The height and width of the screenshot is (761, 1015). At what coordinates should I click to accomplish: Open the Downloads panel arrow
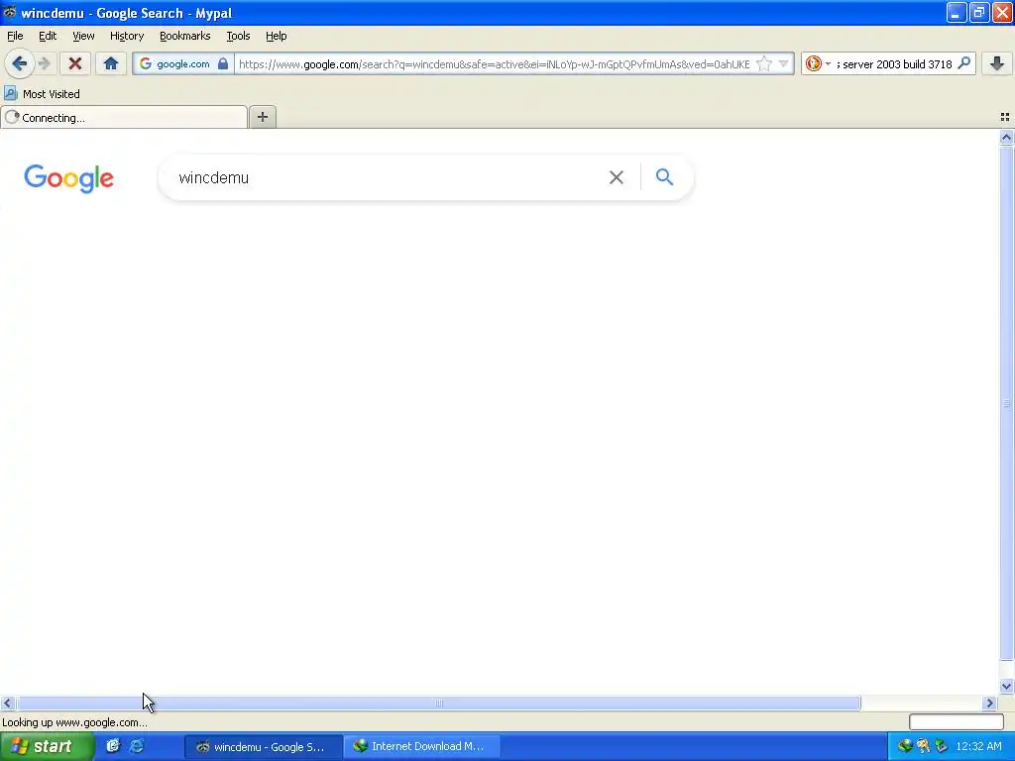(x=997, y=63)
